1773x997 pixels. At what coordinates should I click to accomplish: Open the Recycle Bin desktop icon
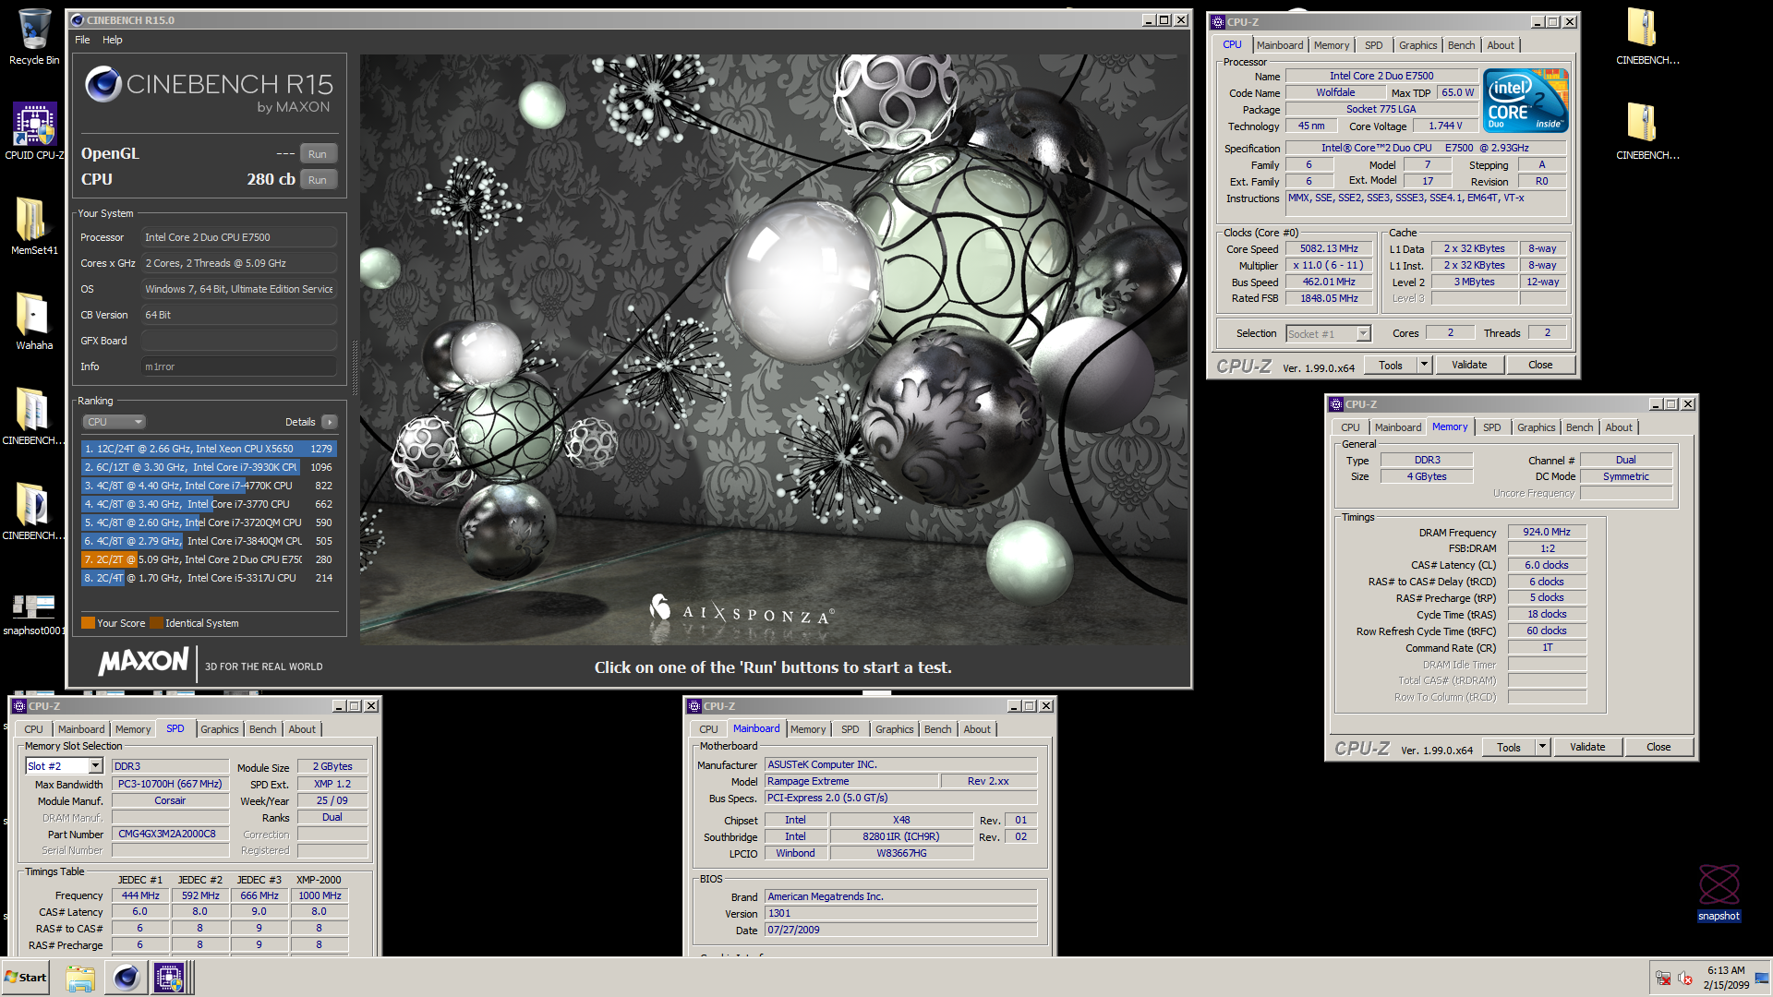[34, 37]
